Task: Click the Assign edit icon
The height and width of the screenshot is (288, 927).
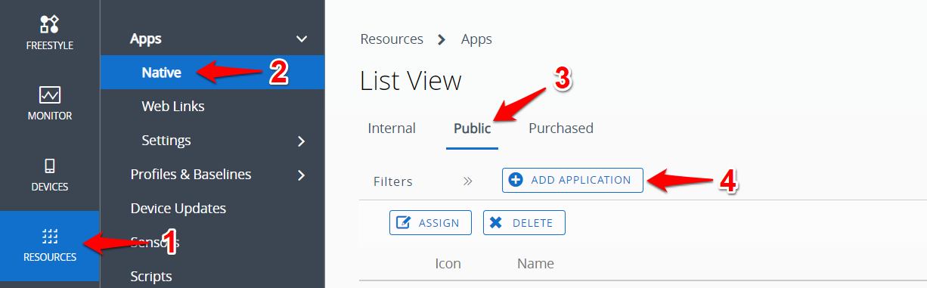Action: coord(404,222)
